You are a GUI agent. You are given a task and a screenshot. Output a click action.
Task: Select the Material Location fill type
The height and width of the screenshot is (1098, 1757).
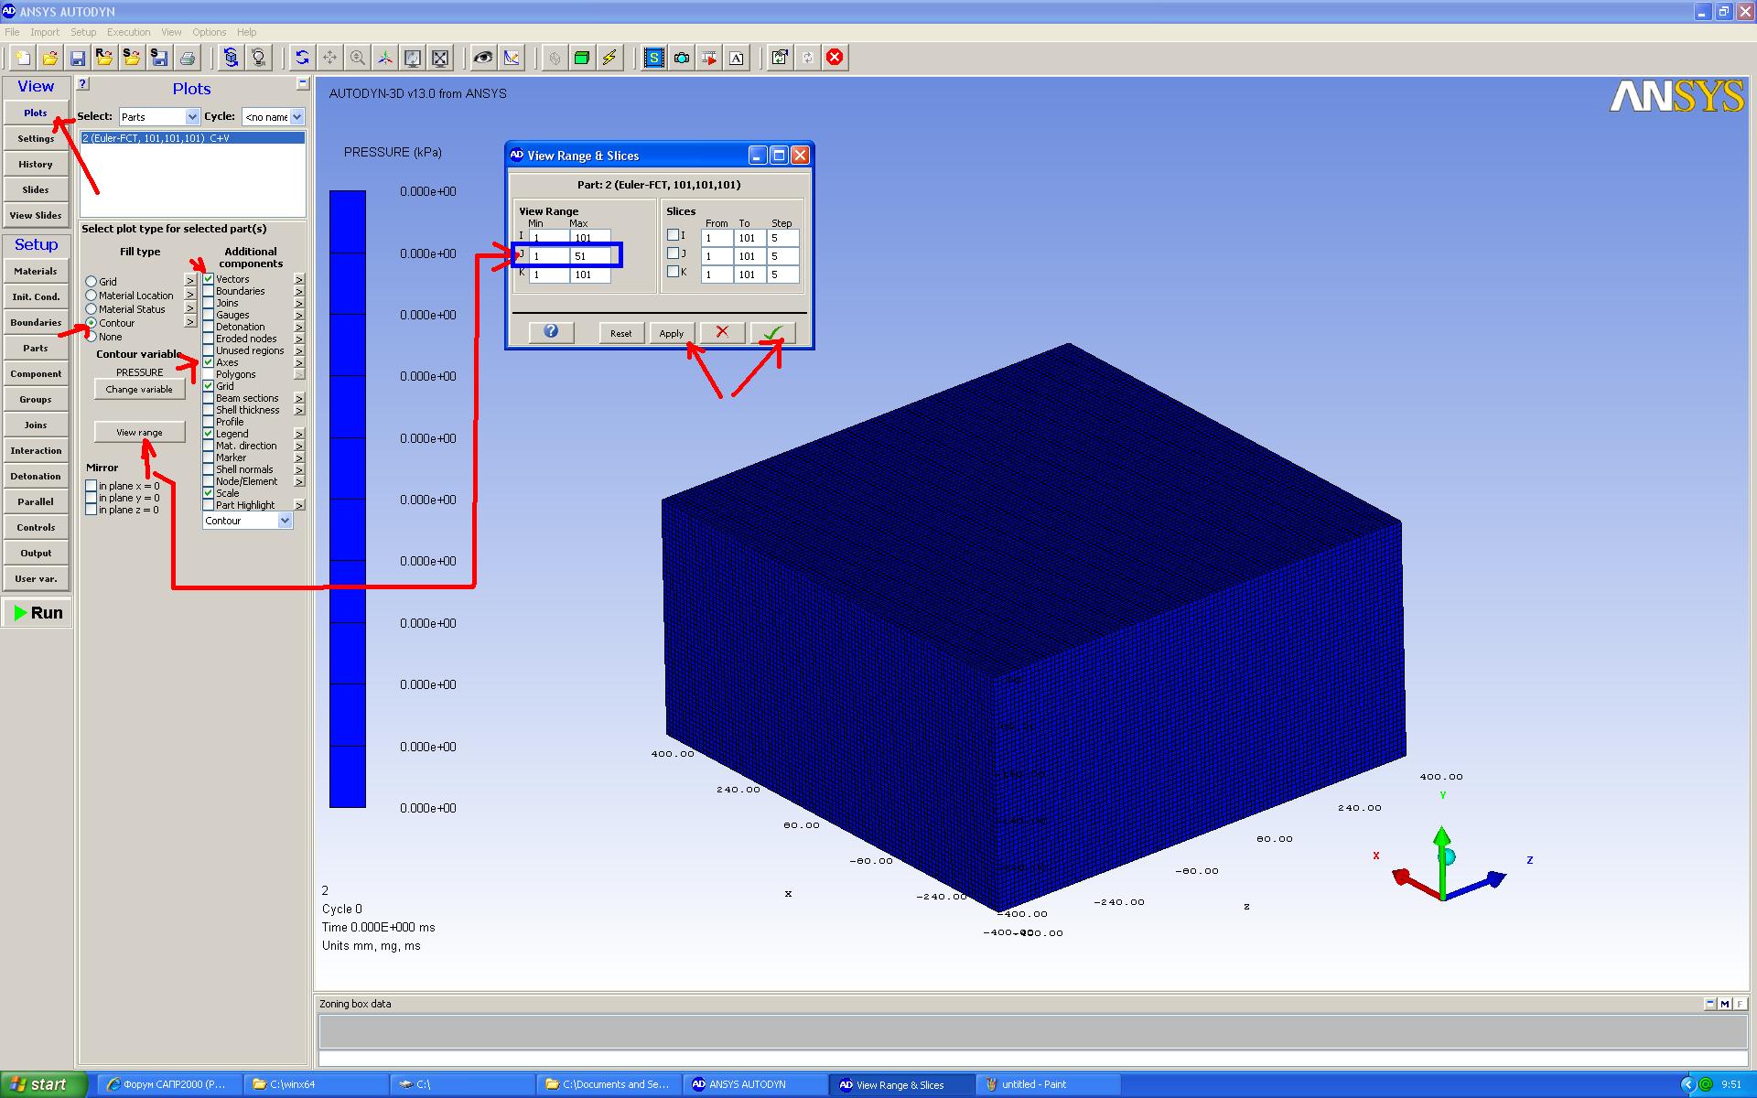pos(92,296)
